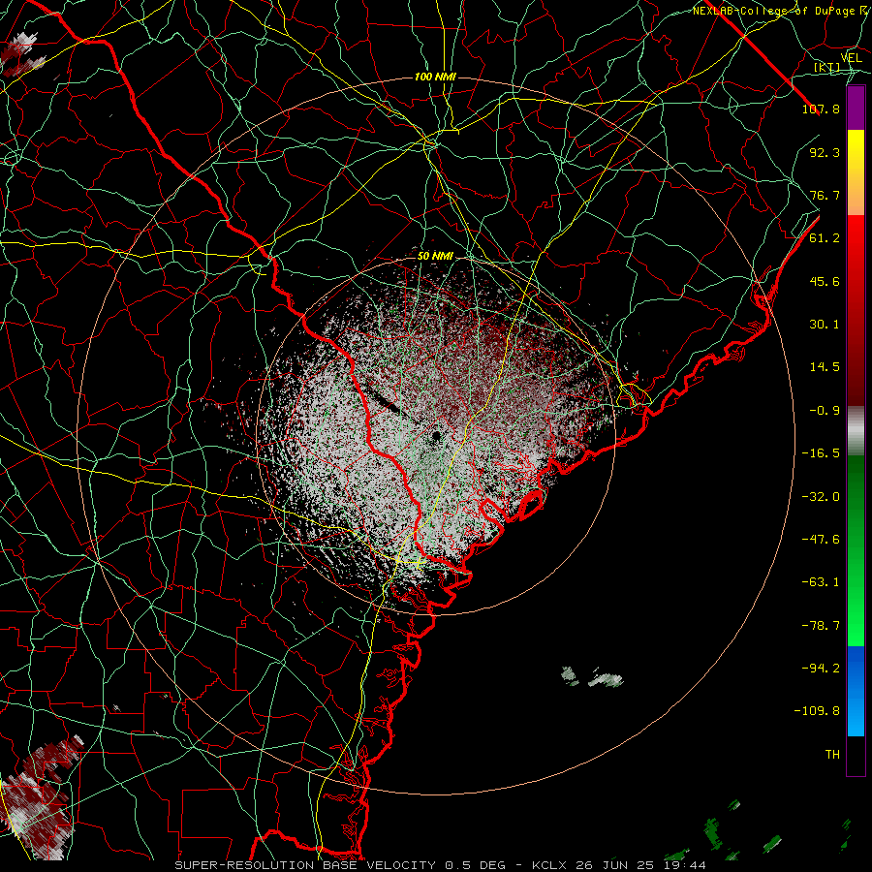
Task: Click the 107.8 value on velocity scale
Action: point(821,109)
